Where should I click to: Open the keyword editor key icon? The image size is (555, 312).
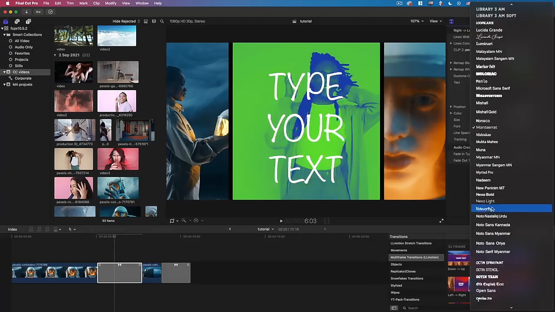(x=38, y=12)
